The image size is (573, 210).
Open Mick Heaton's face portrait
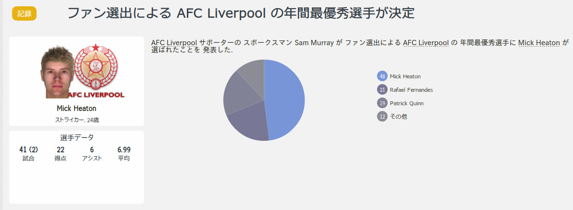click(57, 72)
